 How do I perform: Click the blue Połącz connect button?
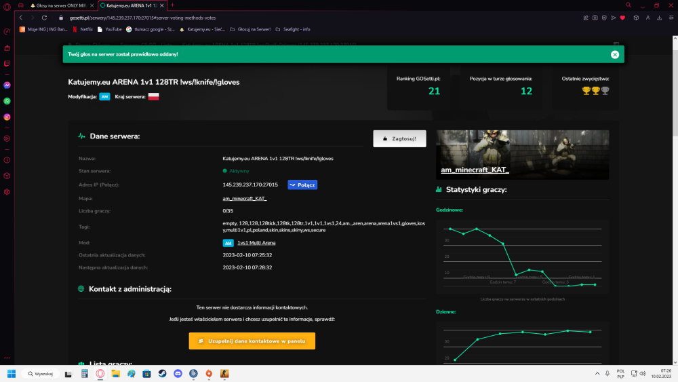pos(302,185)
